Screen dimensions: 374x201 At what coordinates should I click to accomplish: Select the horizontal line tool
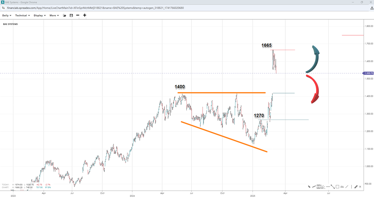click(328, 187)
